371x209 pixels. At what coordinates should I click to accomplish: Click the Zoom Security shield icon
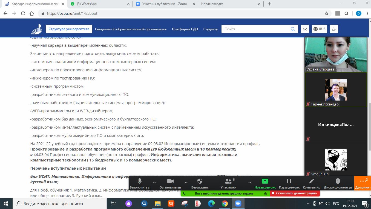coord(200,181)
